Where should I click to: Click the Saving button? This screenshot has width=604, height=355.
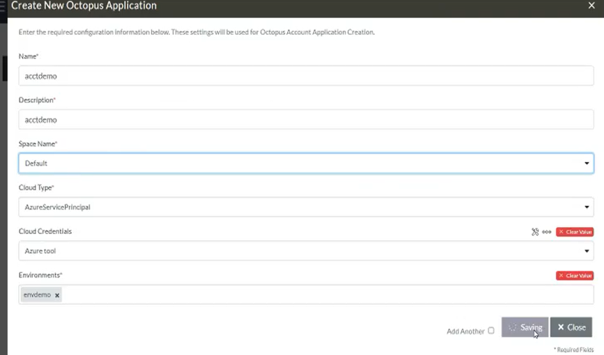coord(525,327)
